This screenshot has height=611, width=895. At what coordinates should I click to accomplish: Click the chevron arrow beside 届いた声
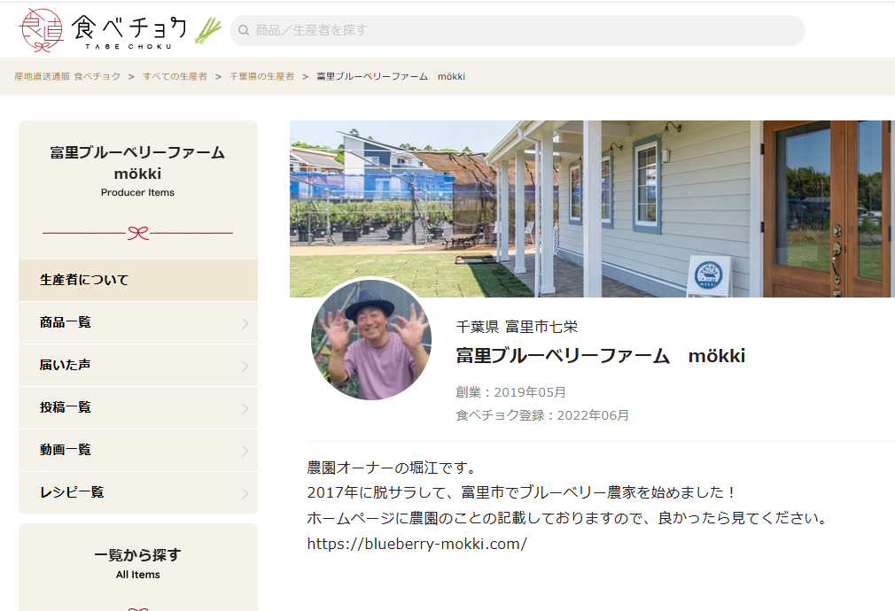pyautogui.click(x=245, y=366)
